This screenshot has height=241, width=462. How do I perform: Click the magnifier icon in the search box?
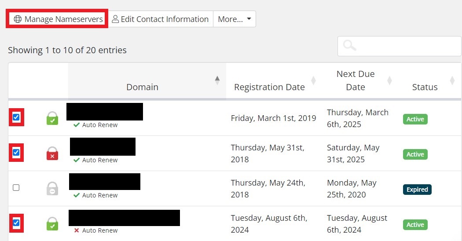(349, 45)
